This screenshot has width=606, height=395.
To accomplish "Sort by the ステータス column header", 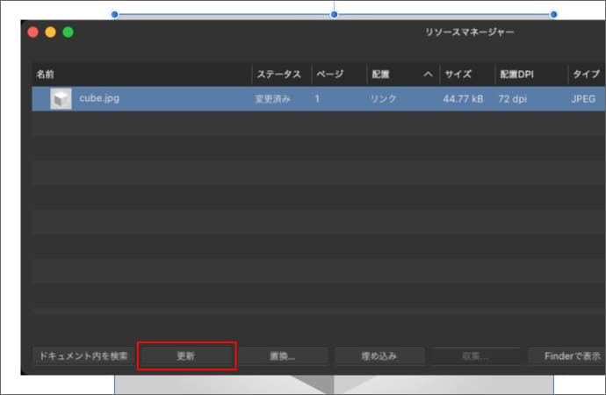I will pos(278,75).
